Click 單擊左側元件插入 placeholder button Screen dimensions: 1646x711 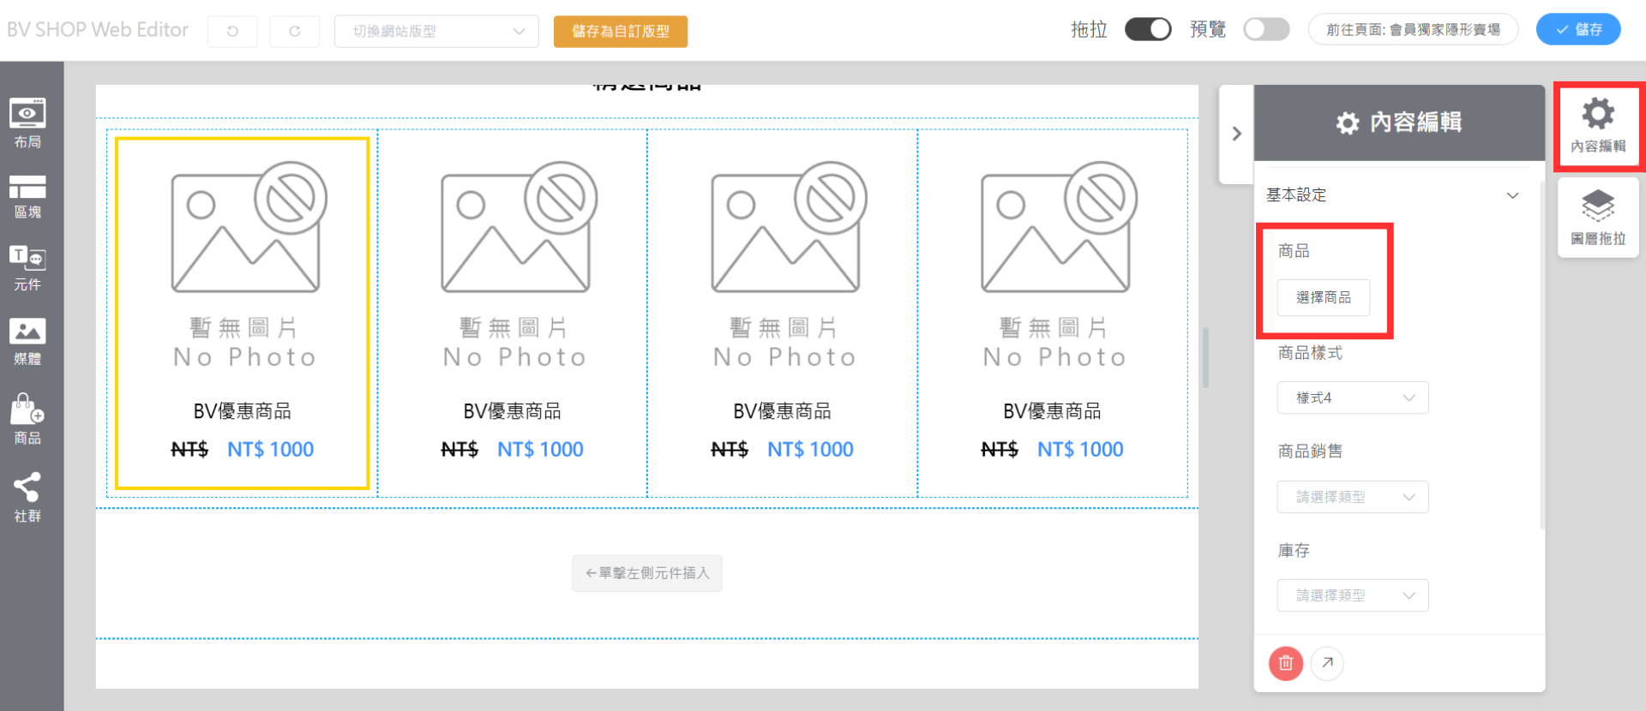(647, 573)
